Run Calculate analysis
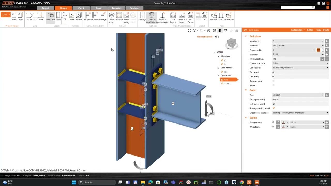Screen dimensions: 331x186 (x=119, y=16)
